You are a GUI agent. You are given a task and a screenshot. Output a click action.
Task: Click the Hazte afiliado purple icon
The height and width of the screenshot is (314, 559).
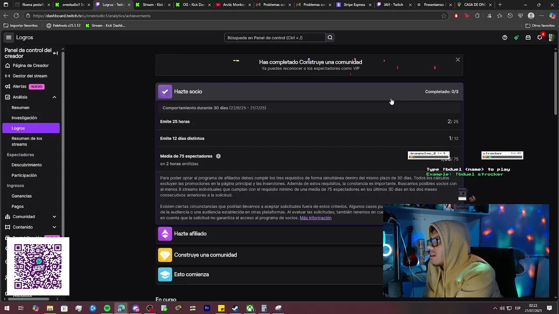click(x=165, y=234)
